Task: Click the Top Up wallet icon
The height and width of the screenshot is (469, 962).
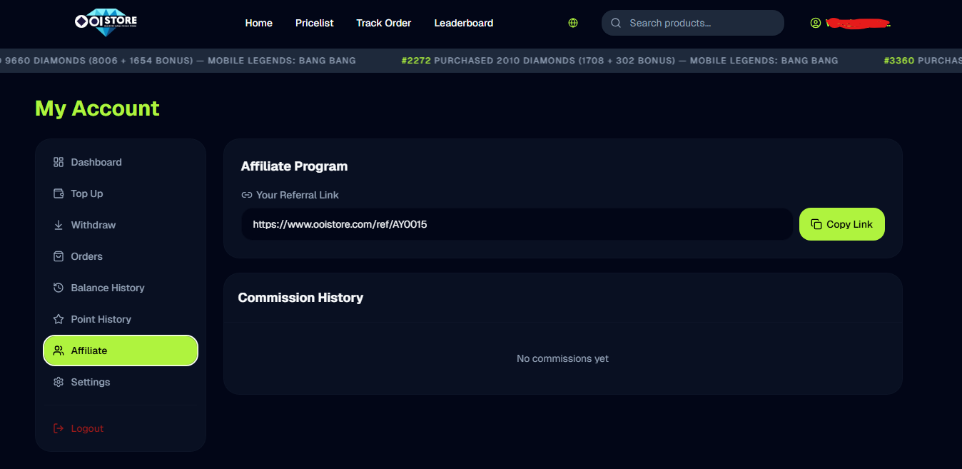Action: click(59, 193)
